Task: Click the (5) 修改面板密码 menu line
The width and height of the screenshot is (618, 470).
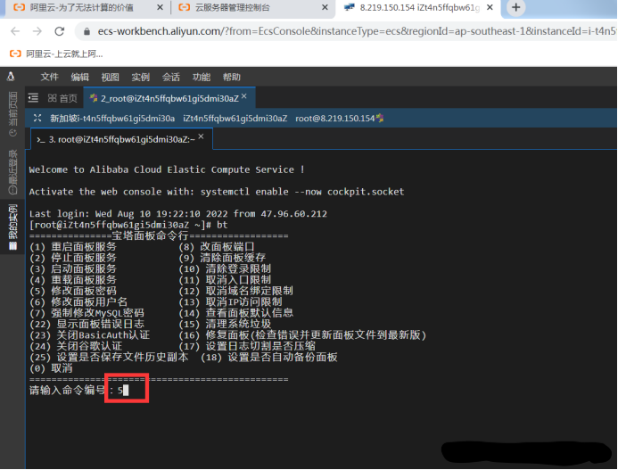Action: click(x=73, y=291)
